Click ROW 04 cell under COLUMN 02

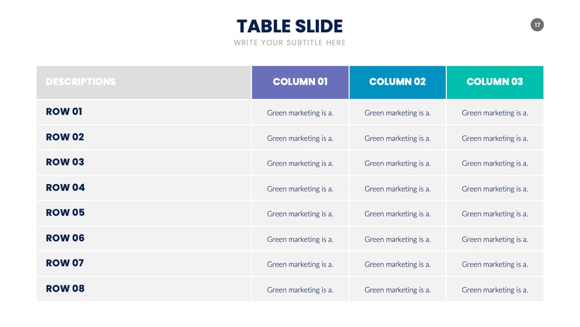pyautogui.click(x=397, y=188)
